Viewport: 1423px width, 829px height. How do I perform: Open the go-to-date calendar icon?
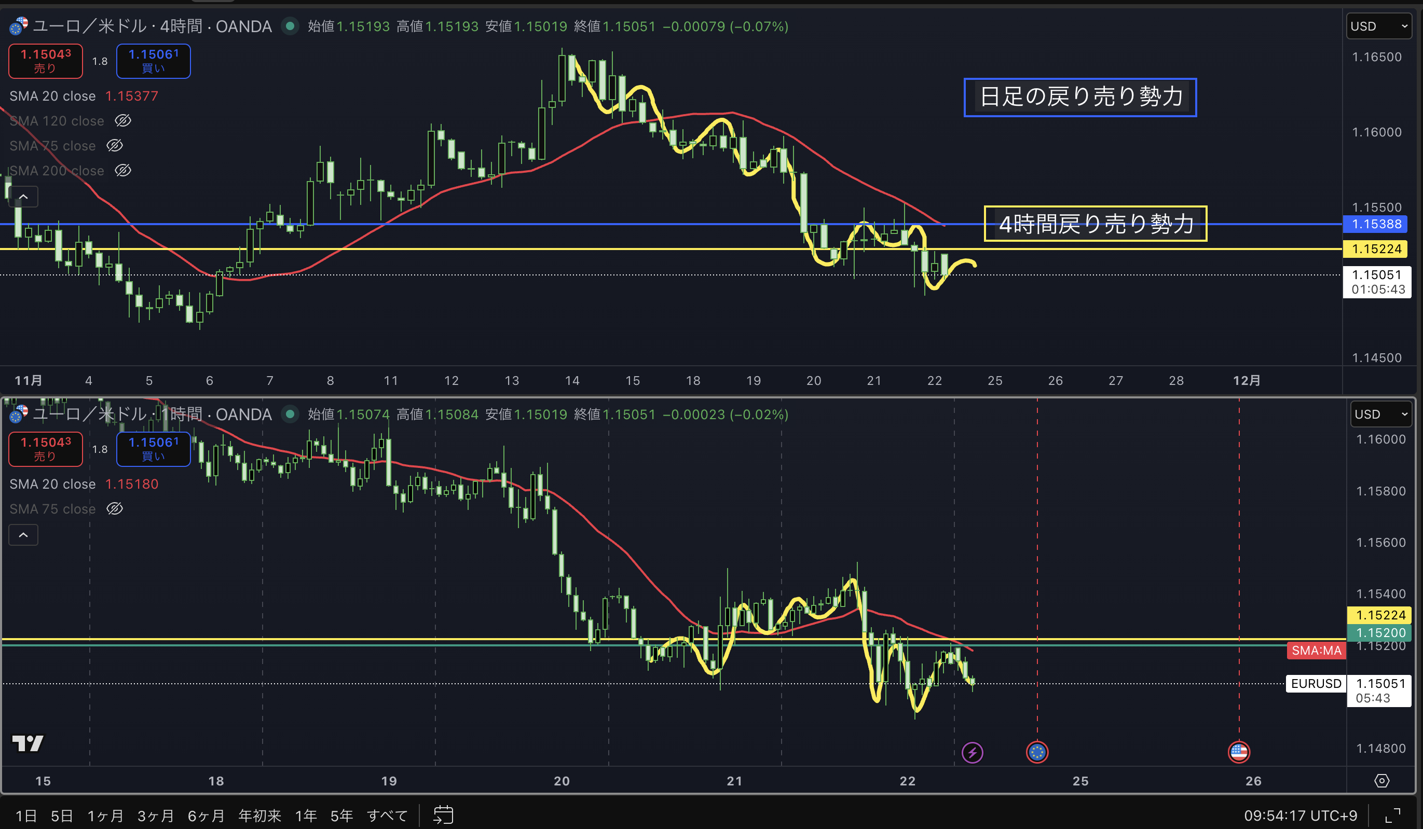(x=443, y=815)
